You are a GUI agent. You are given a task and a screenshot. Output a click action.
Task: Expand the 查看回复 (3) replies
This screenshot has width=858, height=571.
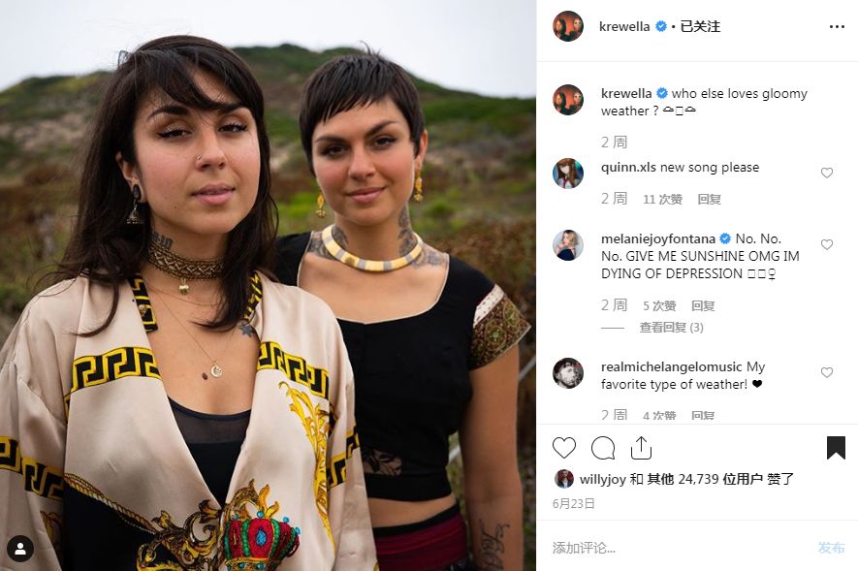(672, 328)
